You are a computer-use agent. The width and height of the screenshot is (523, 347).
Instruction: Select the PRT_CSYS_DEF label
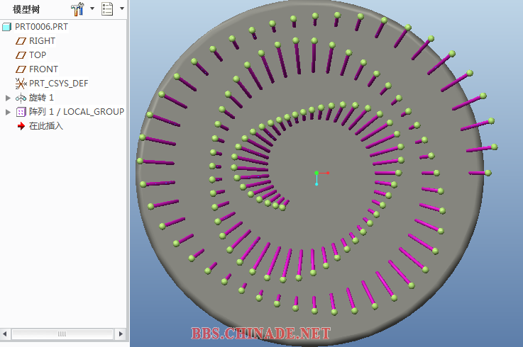pyautogui.click(x=59, y=84)
